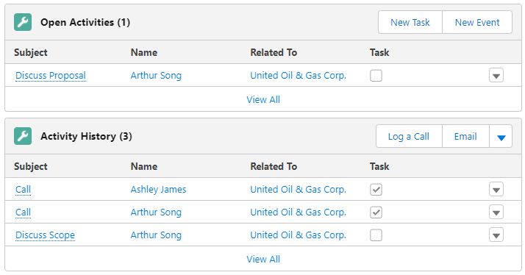Screen dimensions: 525x275
Task: Toggle Task checkbox for Discuss Scope
Action: pos(376,235)
